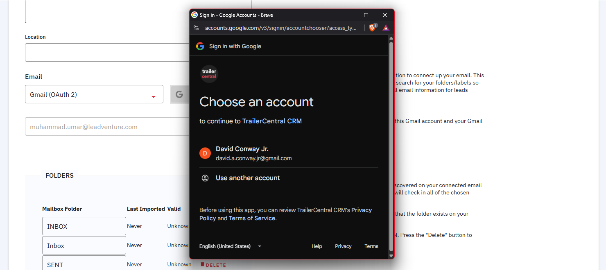Click the Email section label
This screenshot has width=606, height=270.
pyautogui.click(x=34, y=76)
